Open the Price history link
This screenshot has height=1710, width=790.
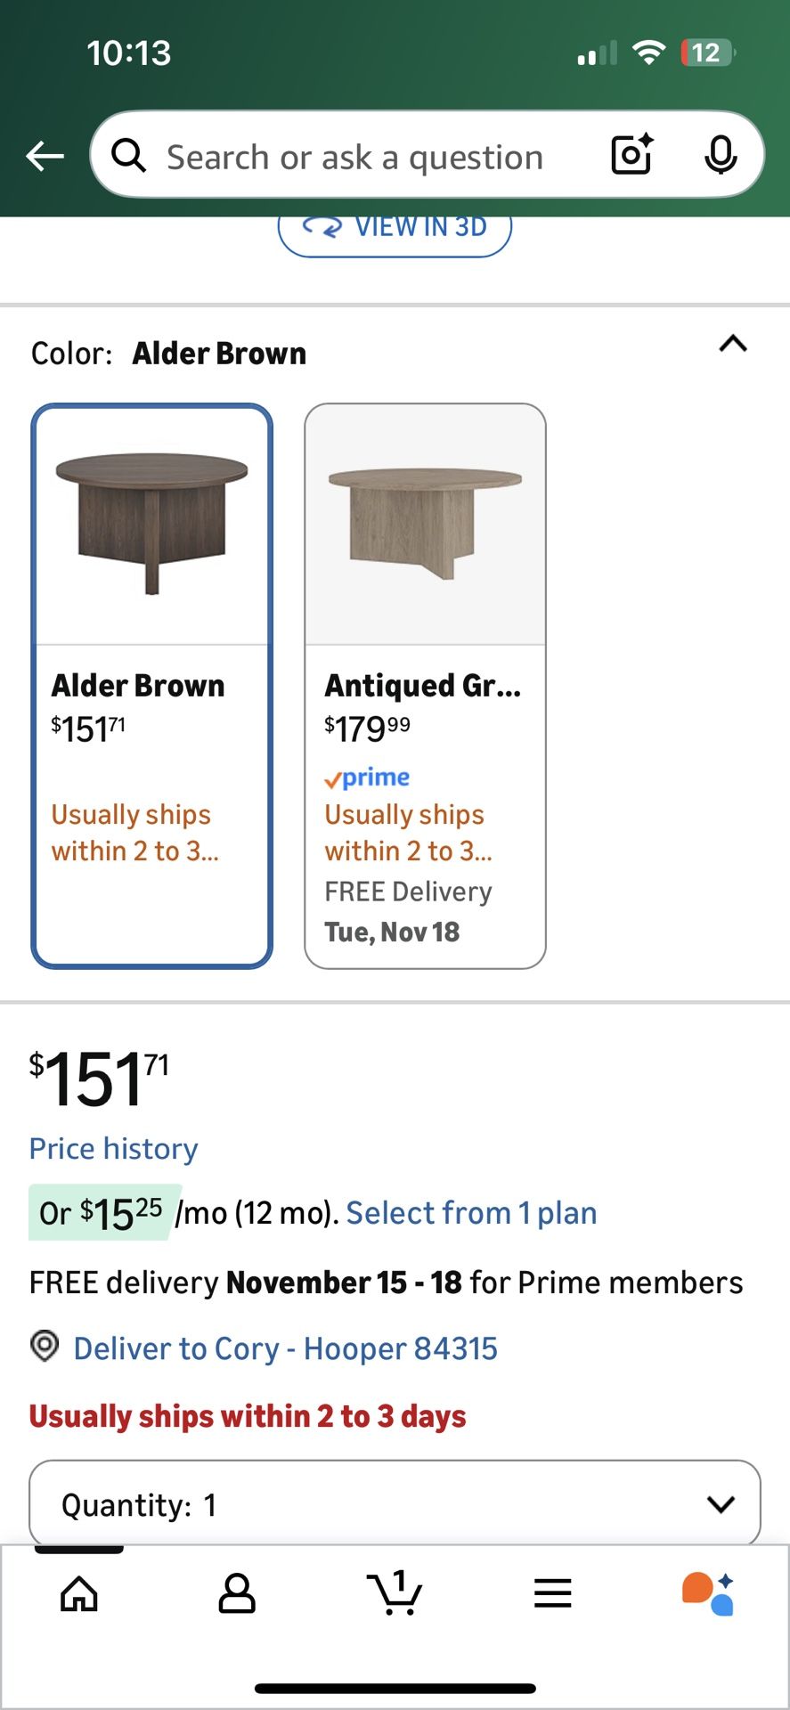coord(112,1148)
